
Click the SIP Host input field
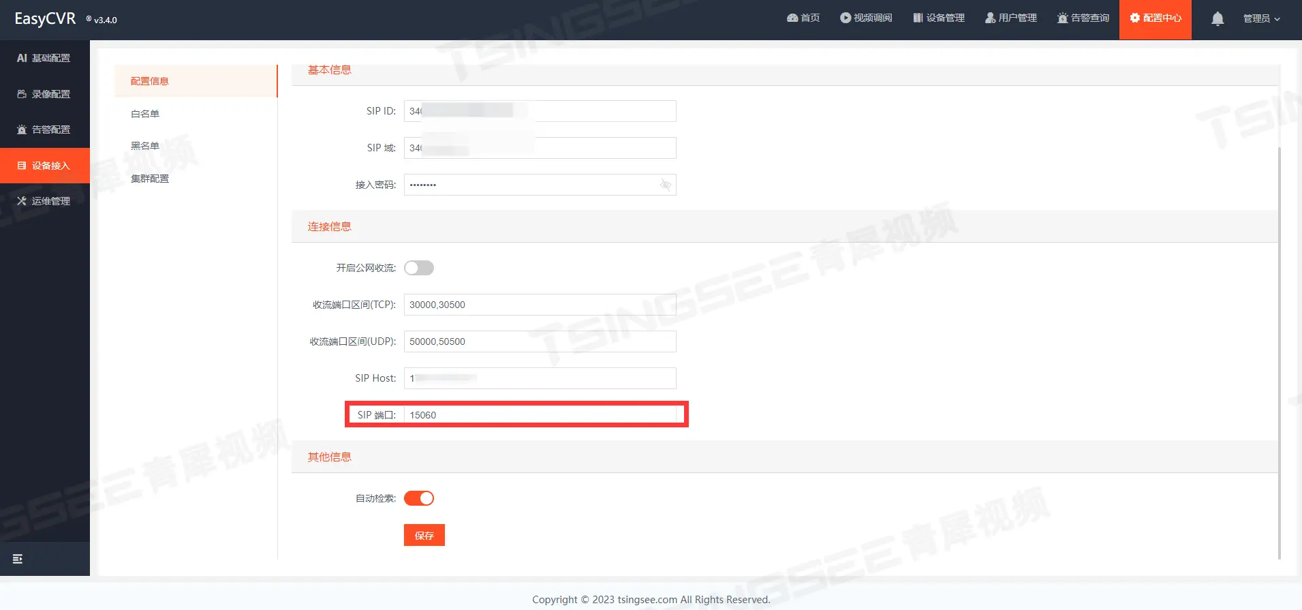coord(540,378)
